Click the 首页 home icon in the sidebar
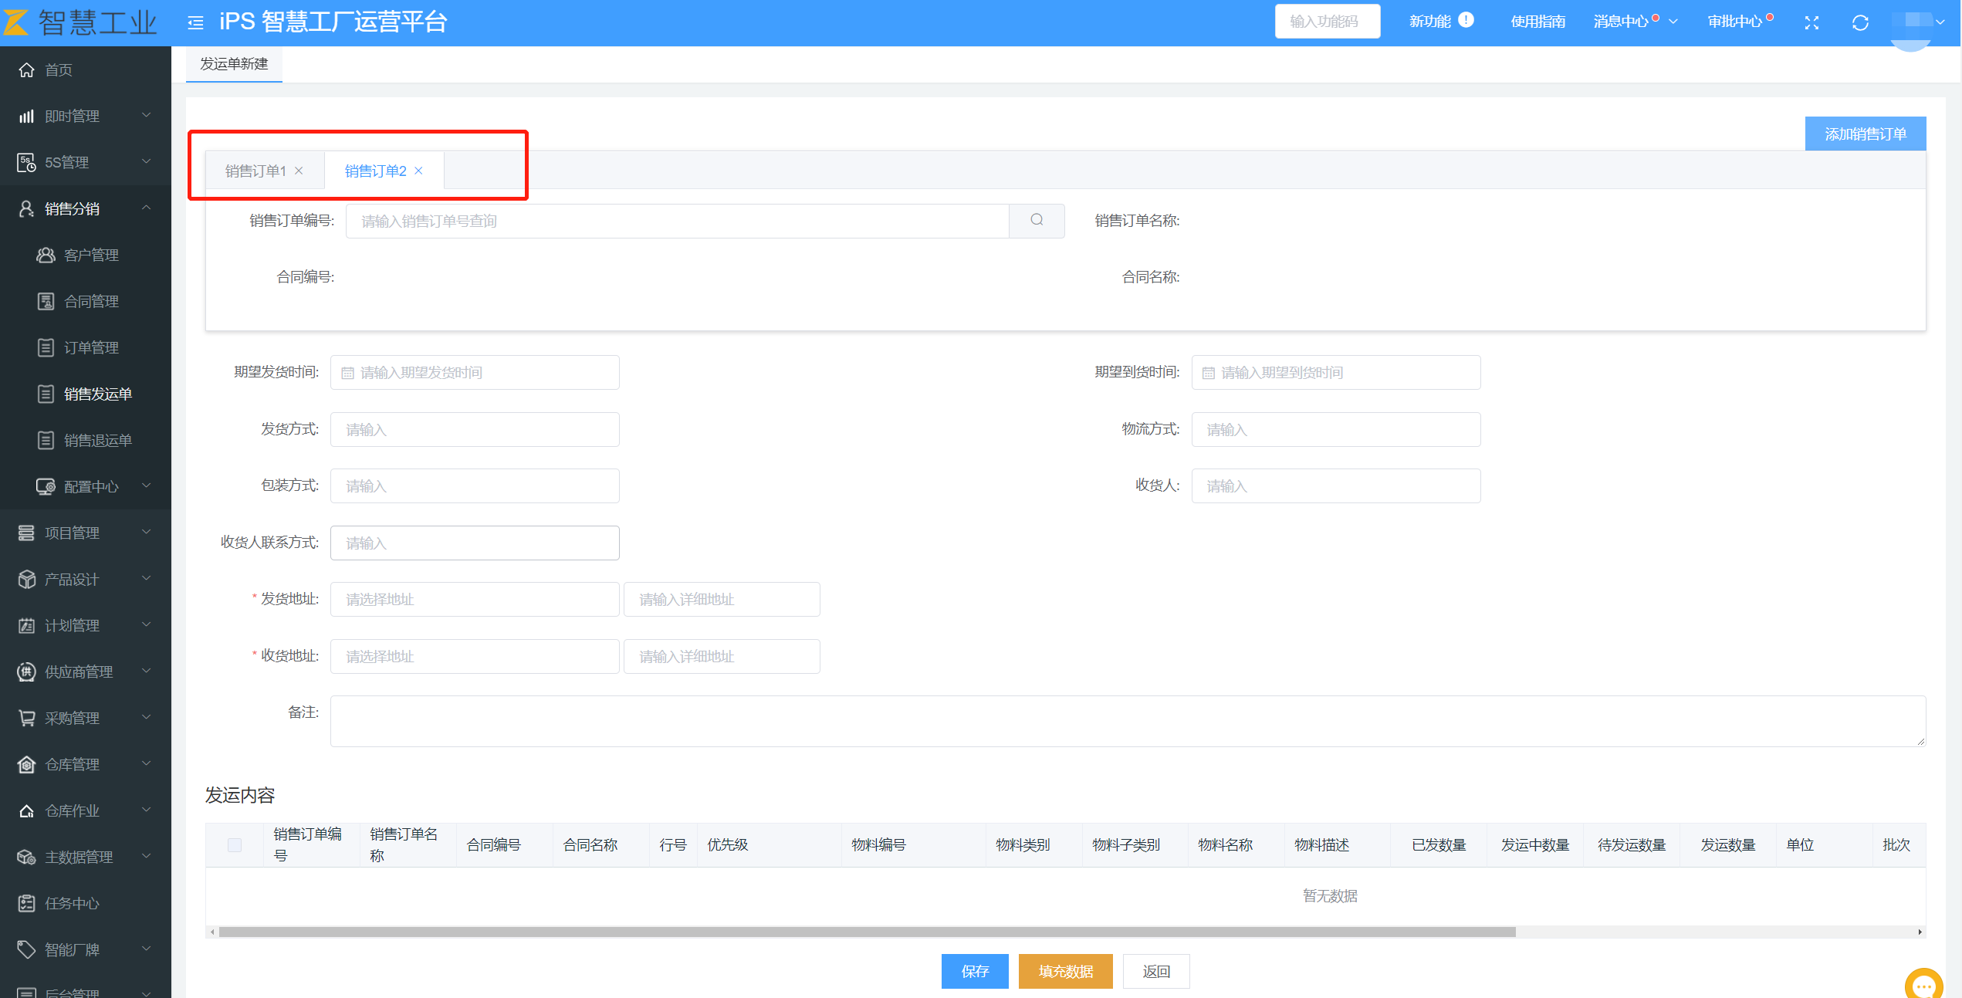Viewport: 1962px width, 998px height. coord(27,69)
